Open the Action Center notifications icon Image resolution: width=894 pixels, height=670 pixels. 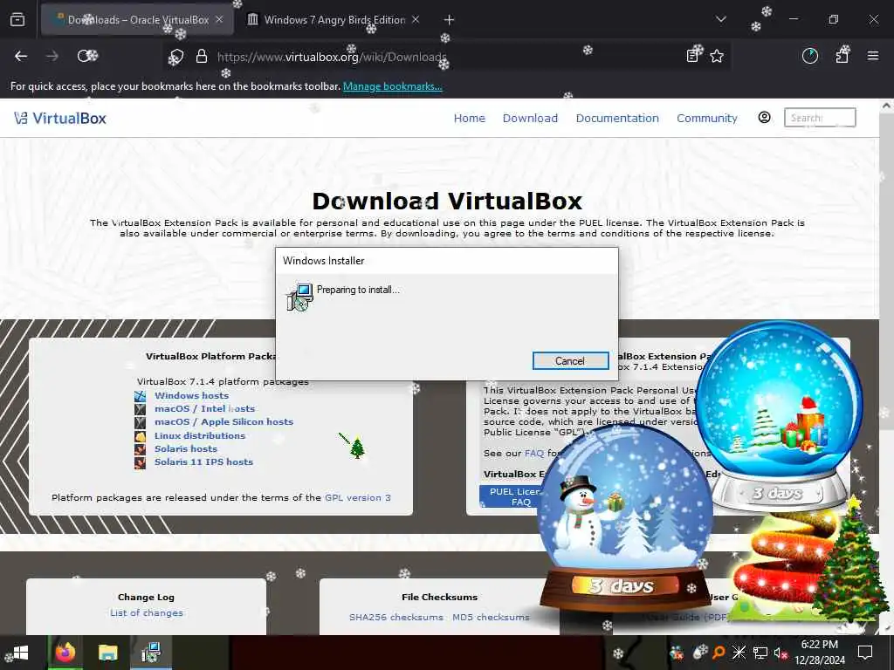(865, 653)
